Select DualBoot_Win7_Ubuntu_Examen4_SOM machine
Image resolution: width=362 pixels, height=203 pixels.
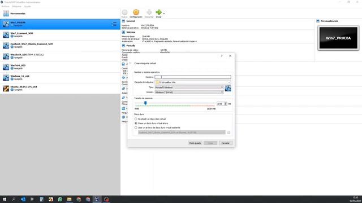click(x=60, y=45)
